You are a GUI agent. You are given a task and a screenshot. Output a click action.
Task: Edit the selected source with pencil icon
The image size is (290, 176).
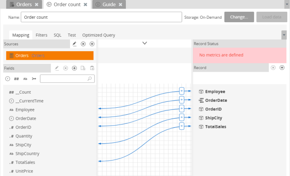(74, 44)
